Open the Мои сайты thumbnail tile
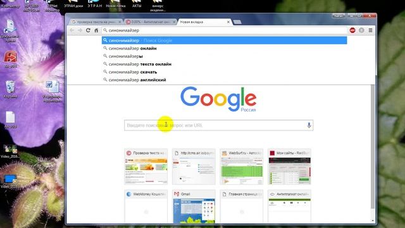Viewport: 405px width, 228px height. point(289,167)
